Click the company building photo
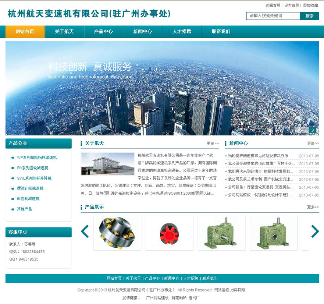Screen dimensions: 324x304 click(108, 164)
